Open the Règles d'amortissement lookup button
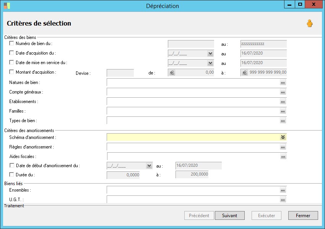This screenshot has height=229, width=325. [x=283, y=147]
